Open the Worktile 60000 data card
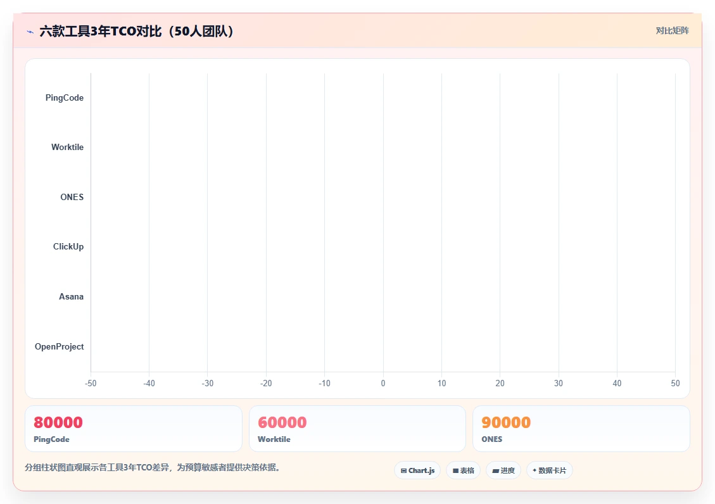The image size is (715, 504). (x=357, y=429)
